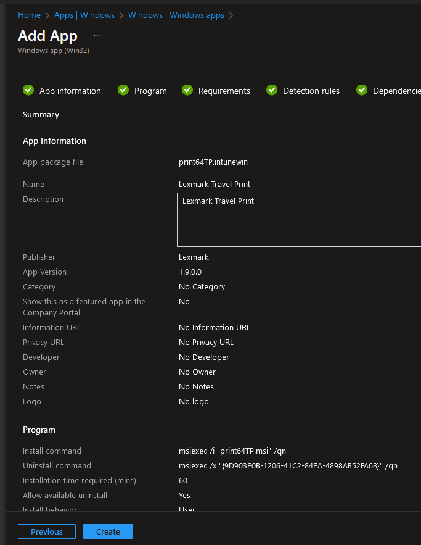Screen dimensions: 421x545
Task: Select the print64TP.intunewin package file text
Action: click(213, 162)
